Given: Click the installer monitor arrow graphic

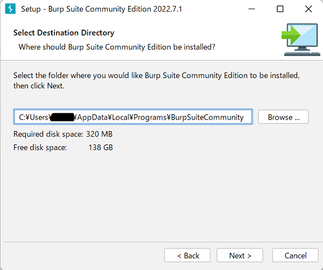Looking at the screenshot, I should tap(301, 39).
